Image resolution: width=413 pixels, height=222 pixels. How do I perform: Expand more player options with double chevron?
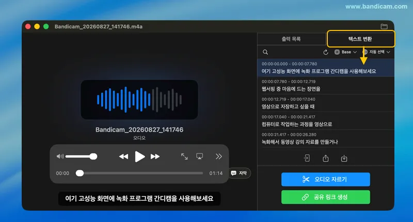pos(218,156)
